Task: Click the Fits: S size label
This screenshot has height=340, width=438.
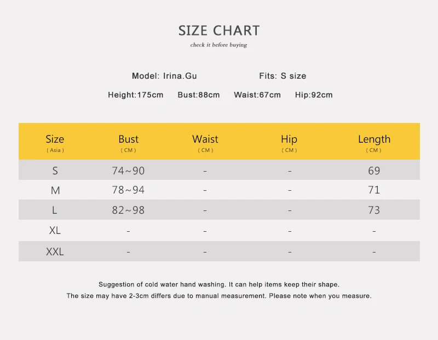Action: [x=283, y=76]
